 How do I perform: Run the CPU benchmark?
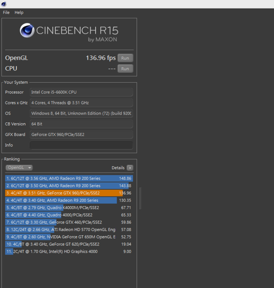click(x=125, y=69)
